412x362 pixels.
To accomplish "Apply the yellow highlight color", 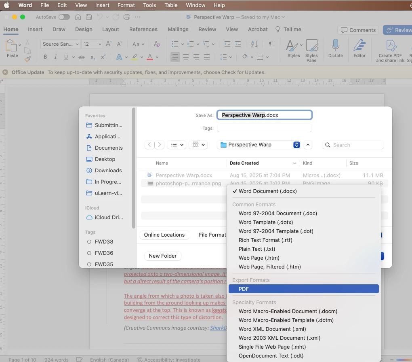I will (135, 57).
